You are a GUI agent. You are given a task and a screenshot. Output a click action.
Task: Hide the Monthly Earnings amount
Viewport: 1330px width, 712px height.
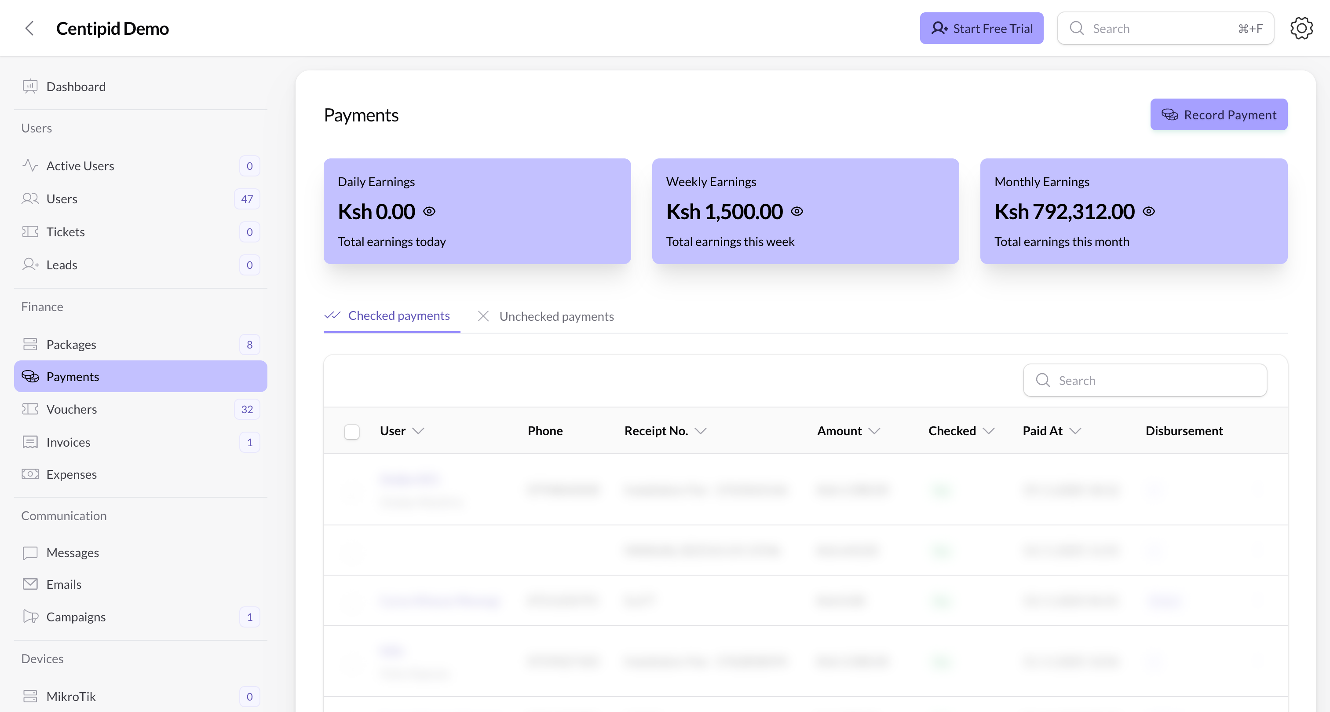tap(1149, 211)
